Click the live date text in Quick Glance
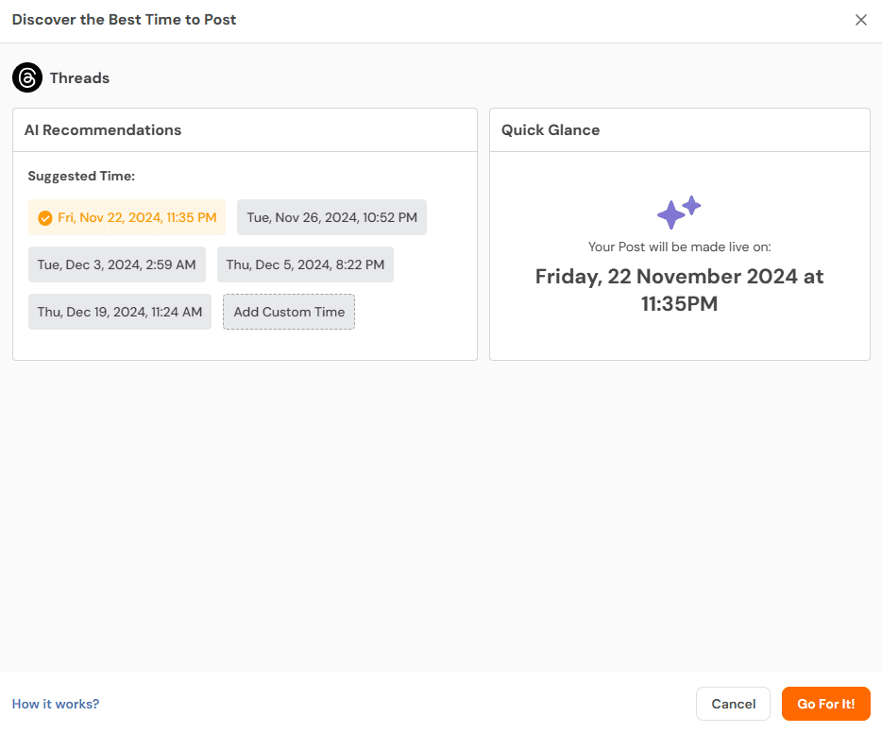Viewport: 882px width, 733px height. click(679, 288)
